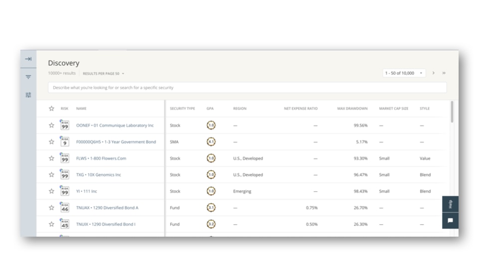The width and height of the screenshot is (479, 269).
Task: Open the 1 - 50 of 10,000 dropdown
Action: click(x=404, y=73)
